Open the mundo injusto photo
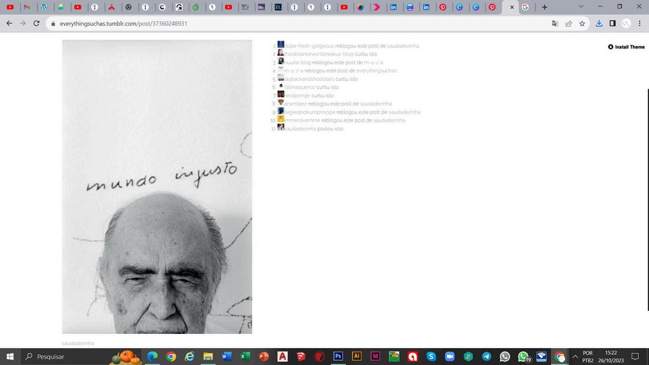Screen dimensions: 649x365 tap(157, 187)
